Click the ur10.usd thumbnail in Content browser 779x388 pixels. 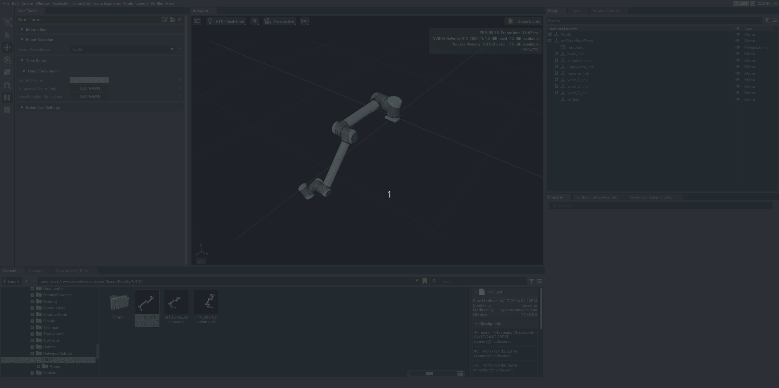pyautogui.click(x=147, y=303)
